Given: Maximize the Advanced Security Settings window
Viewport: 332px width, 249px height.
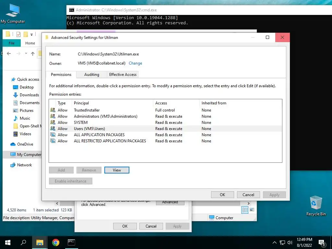Looking at the screenshot, I should pos(267,38).
